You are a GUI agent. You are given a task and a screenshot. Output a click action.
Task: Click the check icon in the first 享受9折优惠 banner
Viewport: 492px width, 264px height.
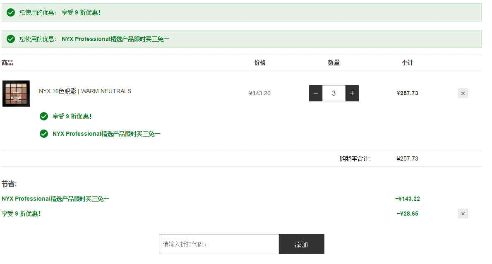coord(11,12)
